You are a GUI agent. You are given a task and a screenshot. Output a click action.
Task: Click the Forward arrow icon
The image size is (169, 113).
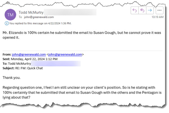(150, 10)
